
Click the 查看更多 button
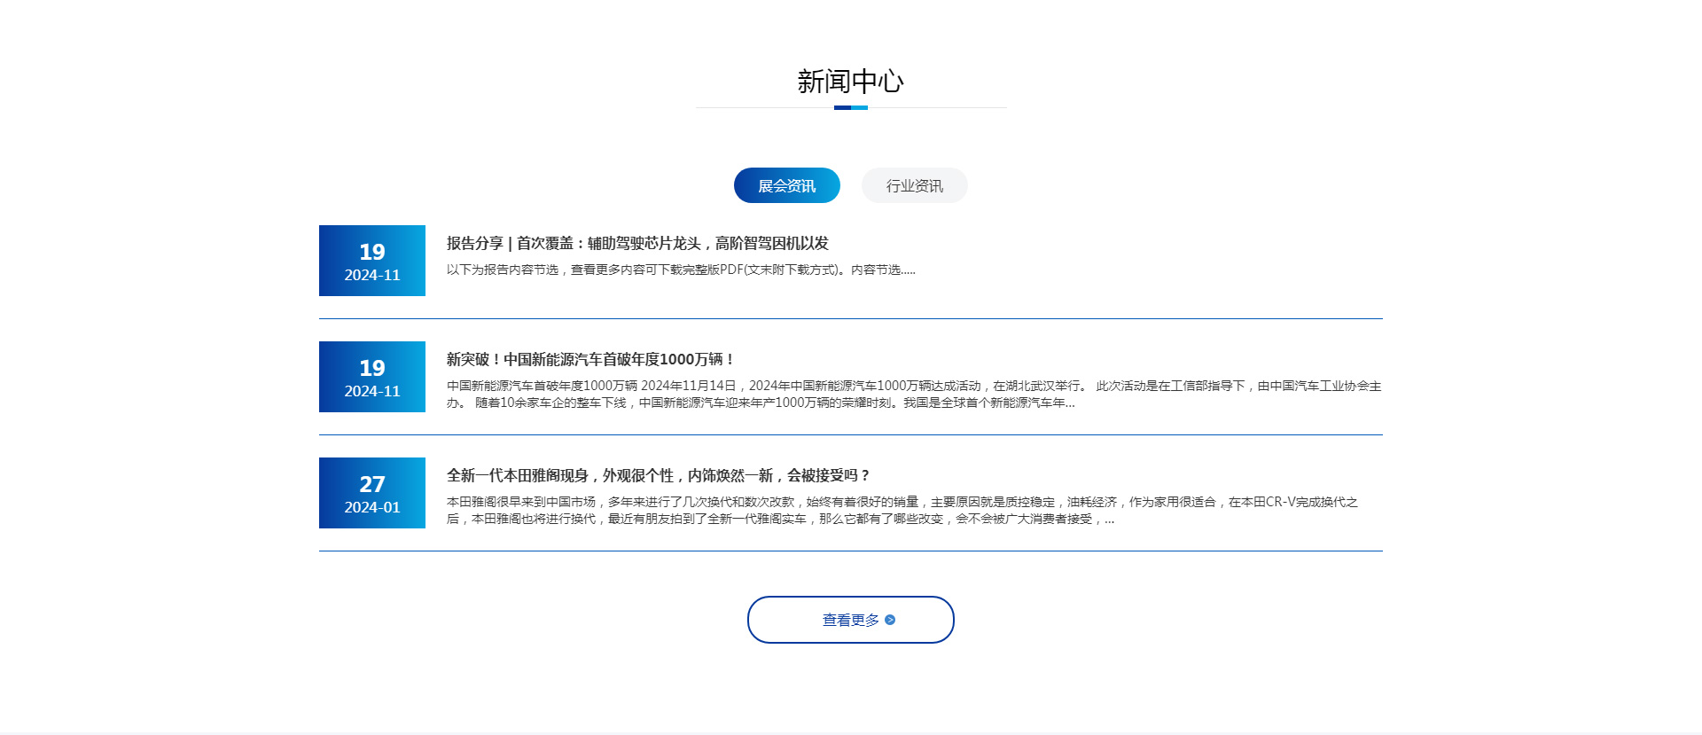[x=850, y=620]
